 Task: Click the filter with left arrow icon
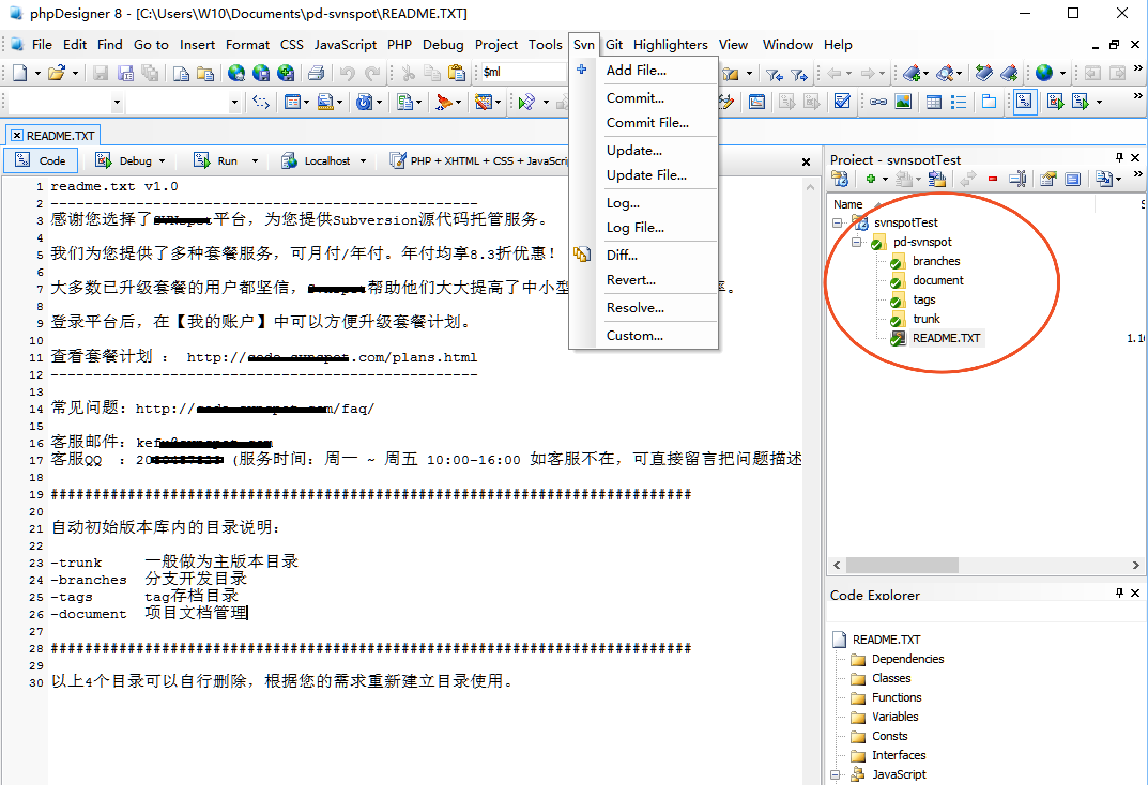point(774,74)
